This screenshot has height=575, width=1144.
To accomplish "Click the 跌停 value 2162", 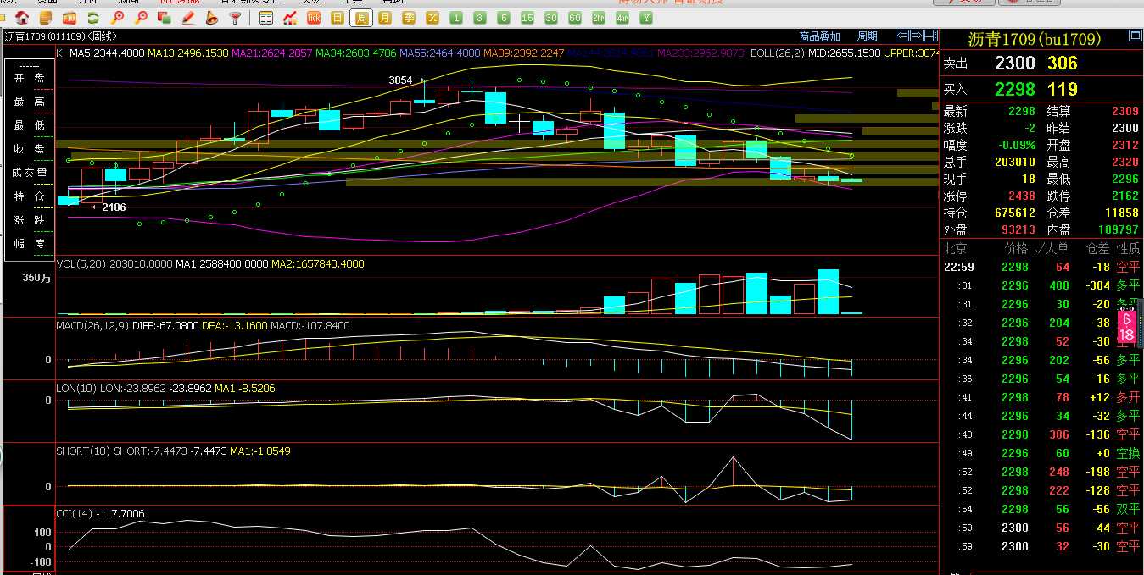I will pos(1125,196).
